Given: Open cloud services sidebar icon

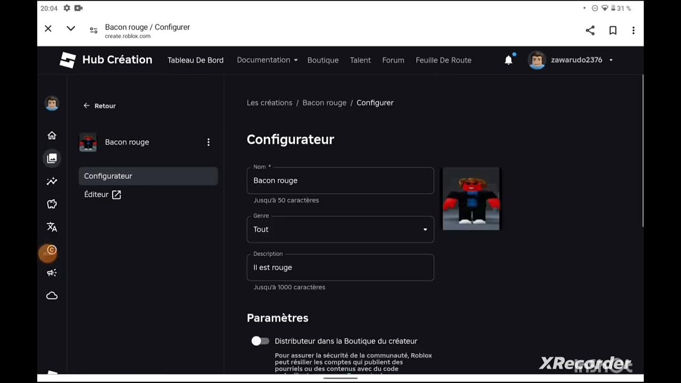Looking at the screenshot, I should tap(52, 296).
